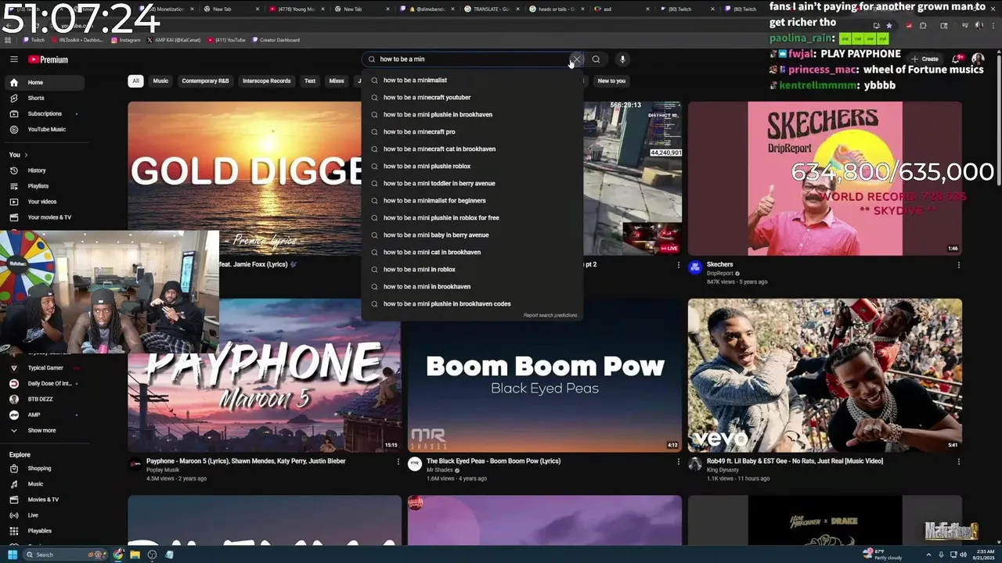Clear the search box with the X
The image size is (1002, 563).
pos(576,59)
